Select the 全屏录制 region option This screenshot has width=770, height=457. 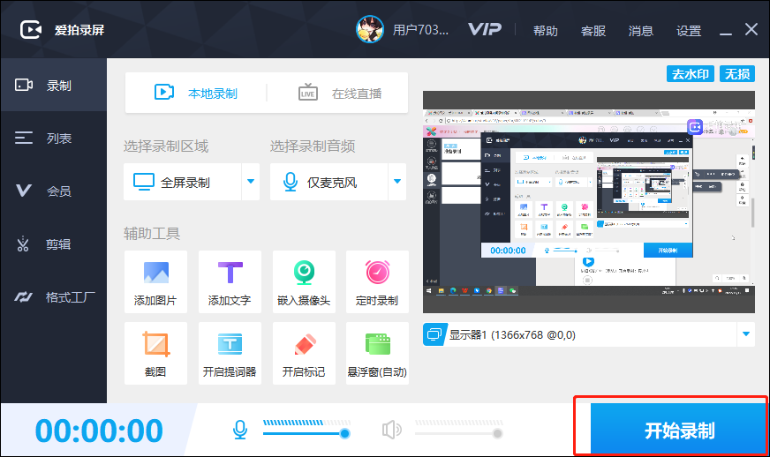click(x=182, y=182)
